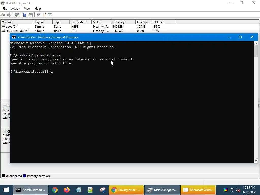Click the blue Primary partition legend swatch

click(x=25, y=176)
